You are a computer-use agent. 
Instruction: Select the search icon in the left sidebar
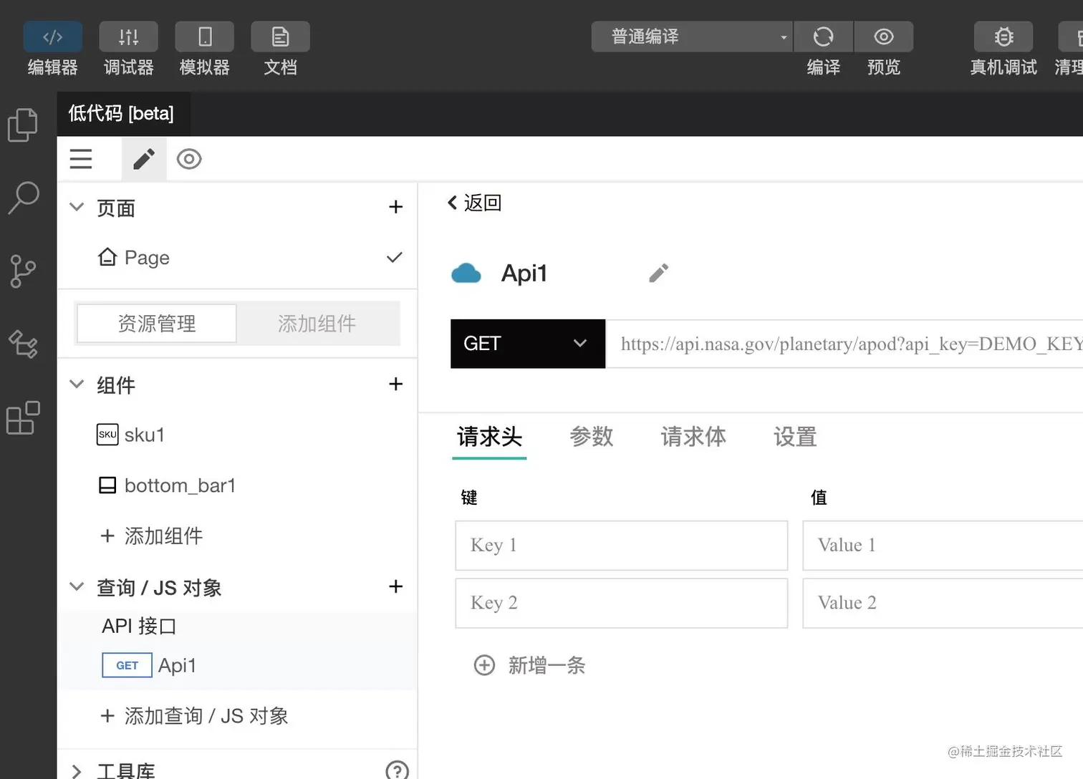[23, 198]
